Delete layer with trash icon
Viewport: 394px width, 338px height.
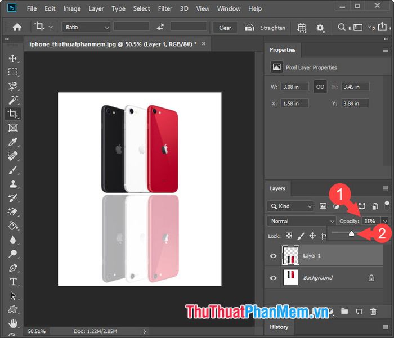(373, 312)
